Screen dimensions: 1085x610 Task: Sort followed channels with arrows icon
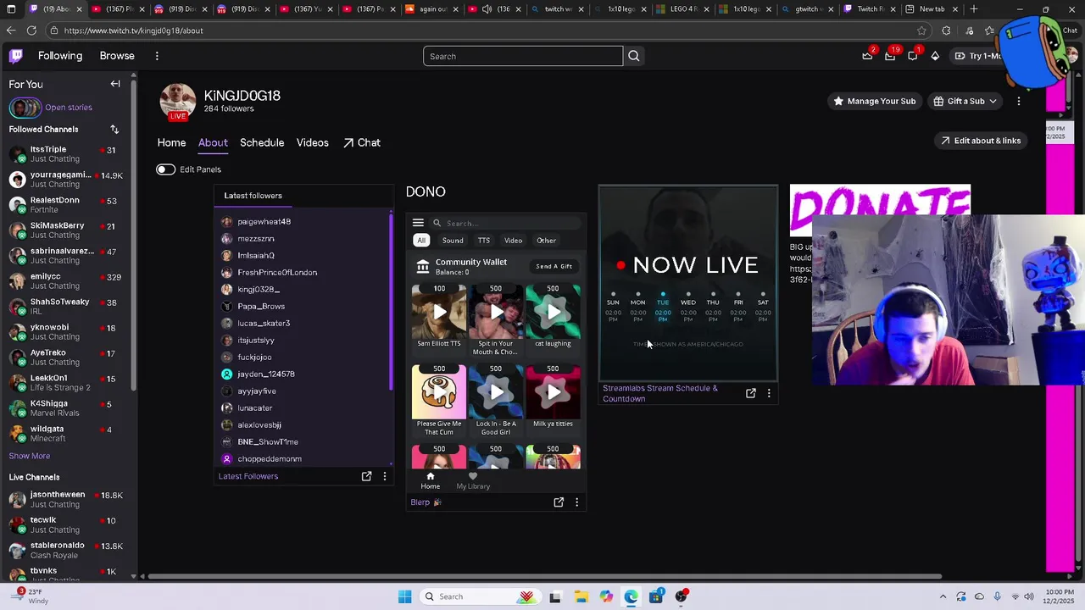[x=114, y=130]
